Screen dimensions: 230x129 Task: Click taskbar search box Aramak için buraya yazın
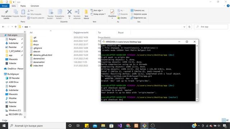pyautogui.click(x=37, y=126)
